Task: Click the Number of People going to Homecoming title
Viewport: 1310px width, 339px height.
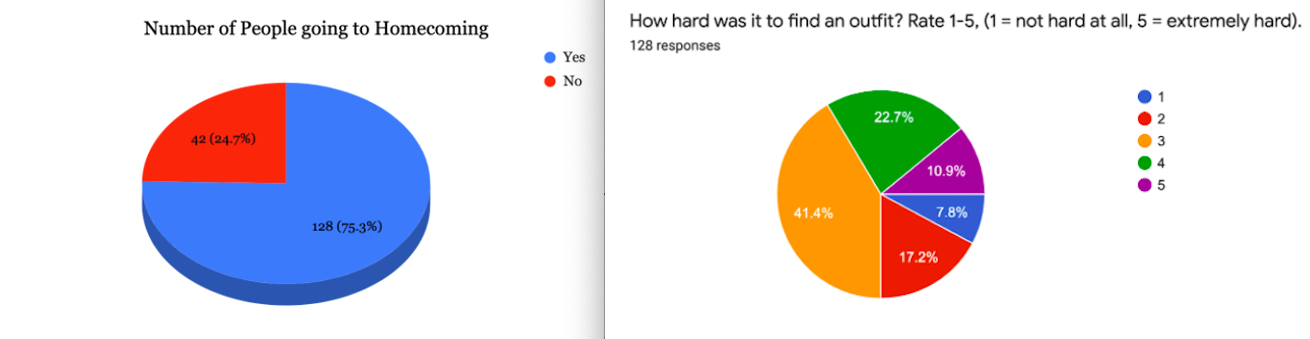Action: coord(315,28)
